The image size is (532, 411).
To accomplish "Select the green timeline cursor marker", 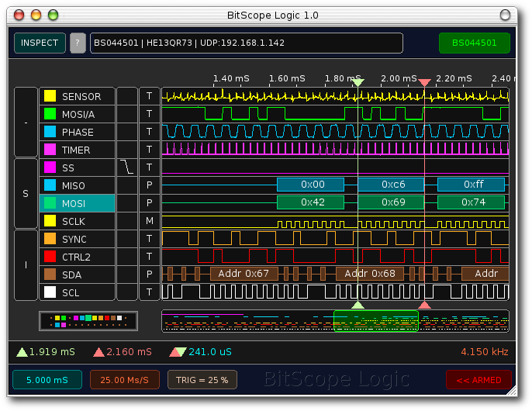I will click(x=358, y=81).
